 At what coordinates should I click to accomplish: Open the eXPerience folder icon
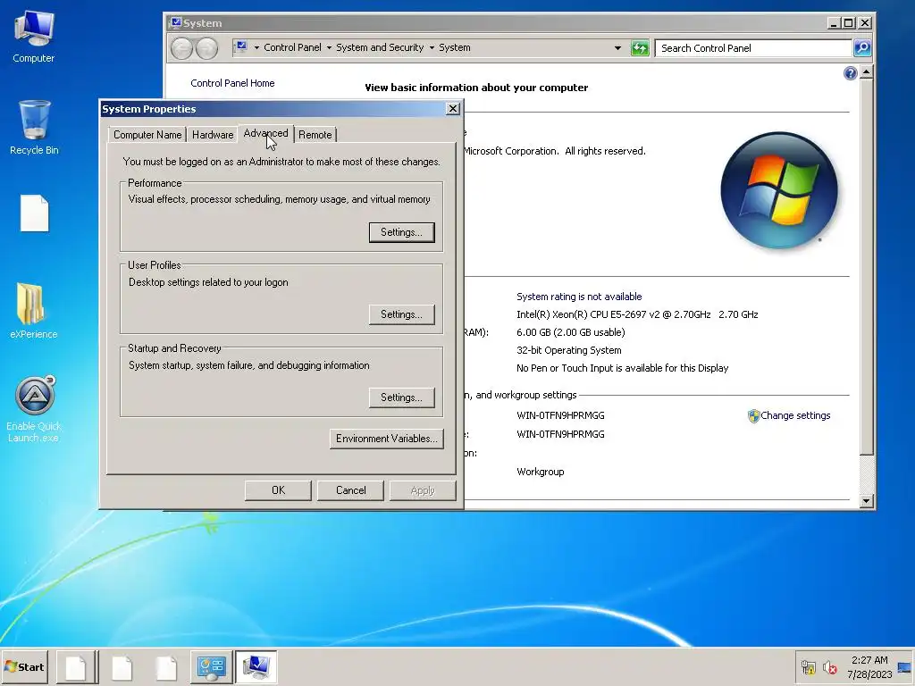pos(33,311)
